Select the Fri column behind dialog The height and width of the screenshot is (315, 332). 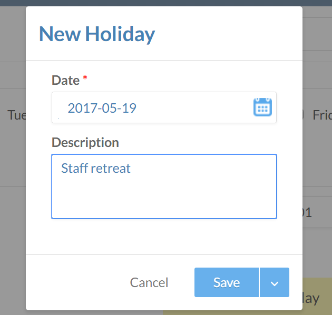coord(321,115)
